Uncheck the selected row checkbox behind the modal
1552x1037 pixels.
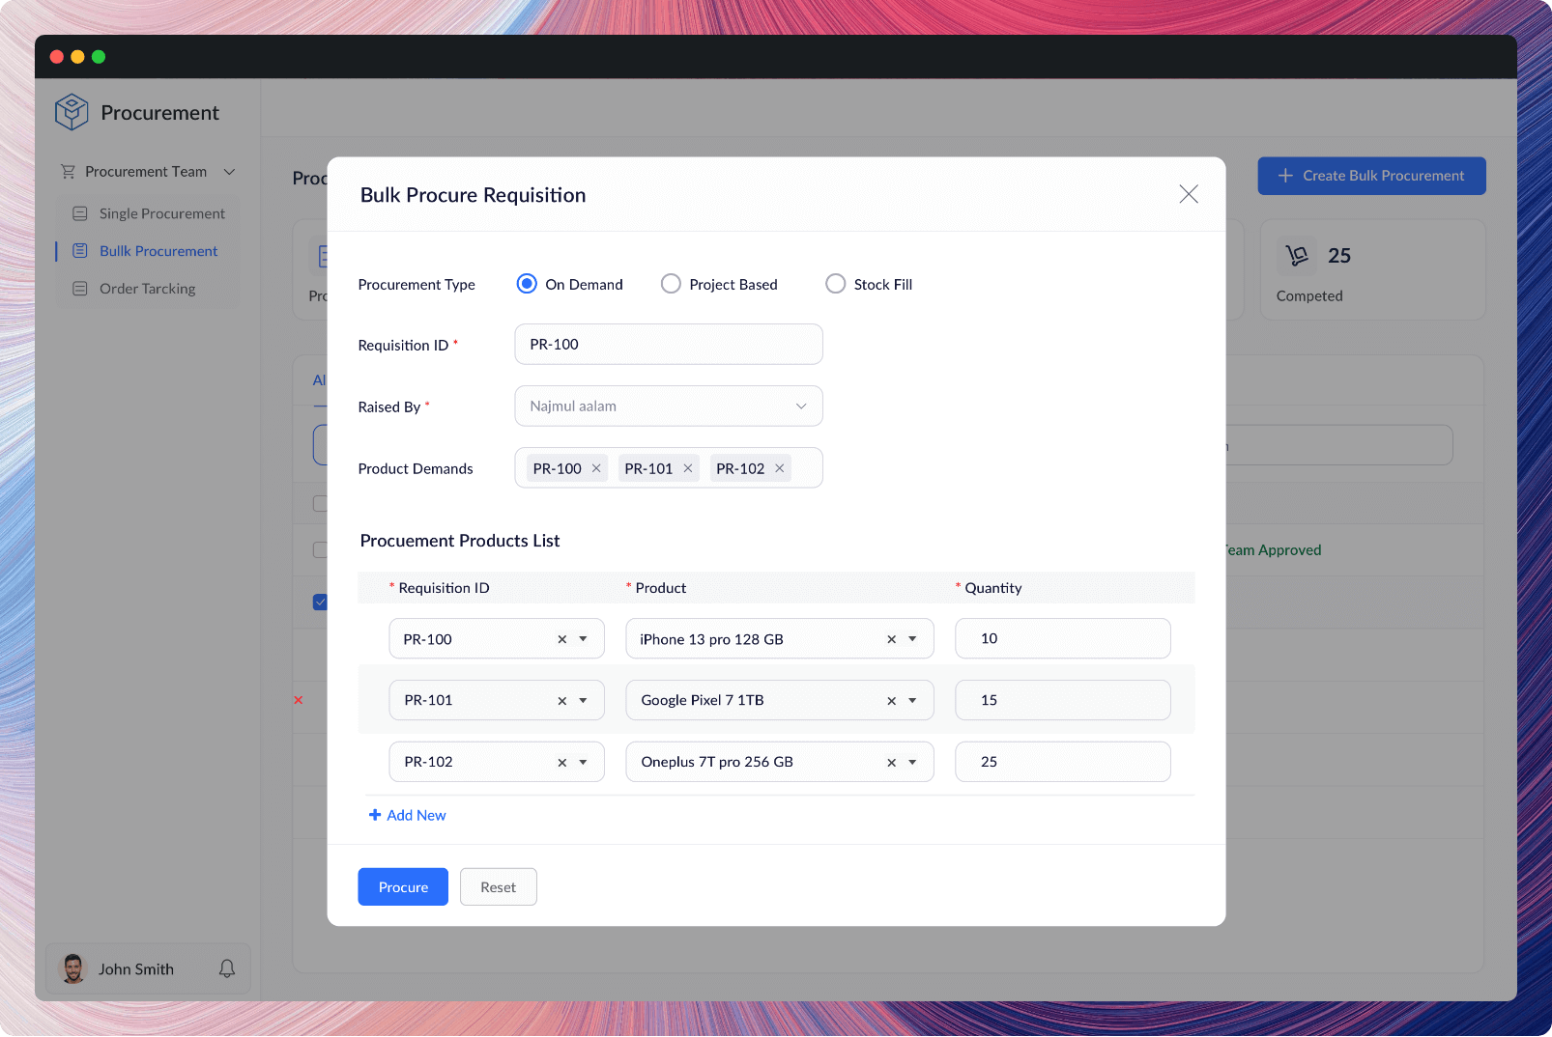[321, 602]
